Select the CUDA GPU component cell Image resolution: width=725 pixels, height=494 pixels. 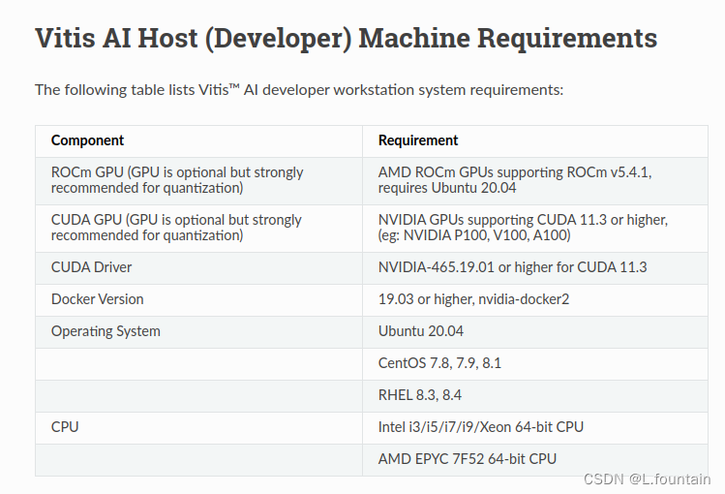click(x=198, y=229)
